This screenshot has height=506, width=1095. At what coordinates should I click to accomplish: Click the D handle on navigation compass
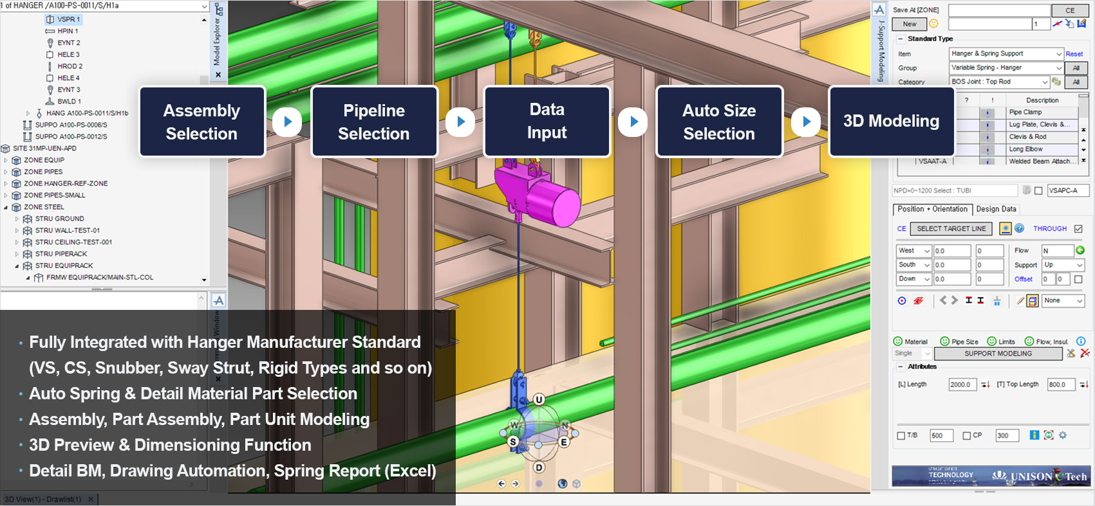pyautogui.click(x=539, y=467)
